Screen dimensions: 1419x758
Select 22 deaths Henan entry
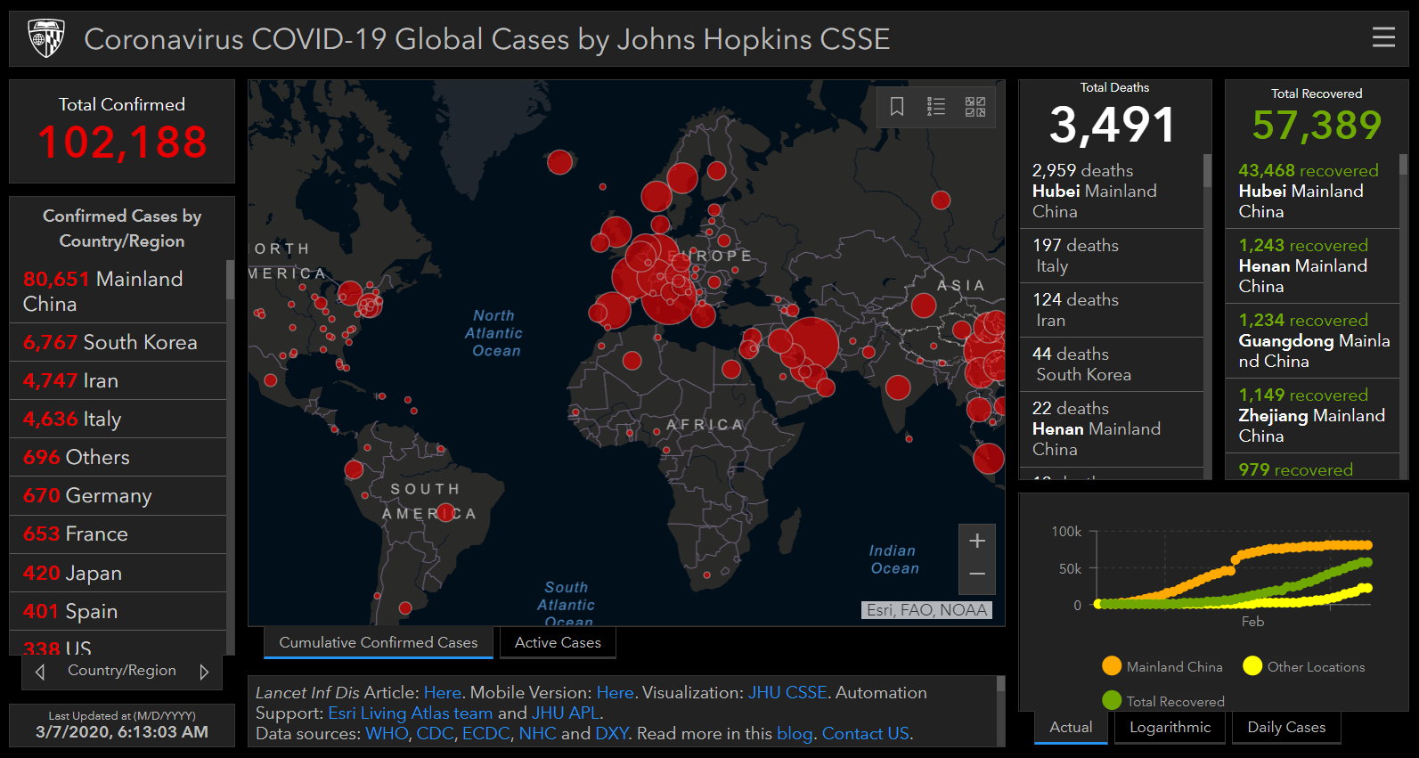tap(1111, 429)
